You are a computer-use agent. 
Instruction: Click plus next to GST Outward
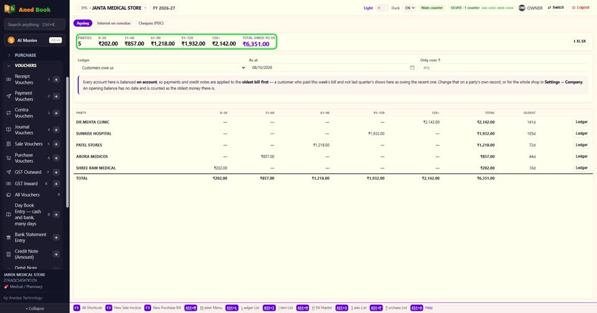pos(56,172)
